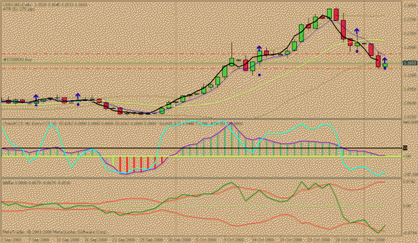The image size is (418, 243).
Task: Click the 11 Sep 2008 date label
Action: (68, 240)
